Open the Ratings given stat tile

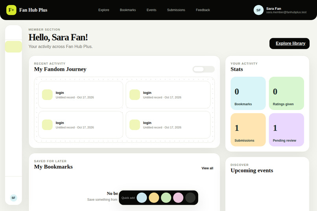[x=286, y=93]
